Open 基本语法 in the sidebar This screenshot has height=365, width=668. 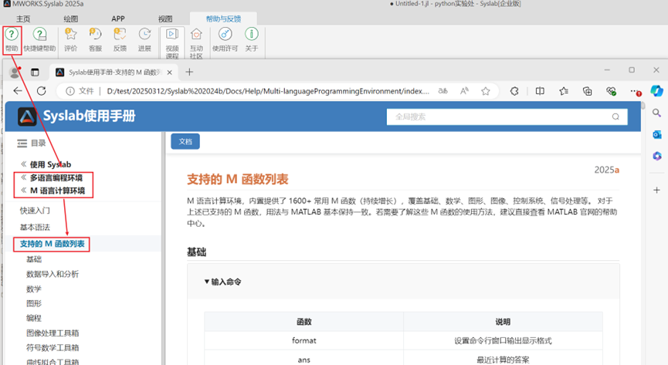(x=35, y=227)
